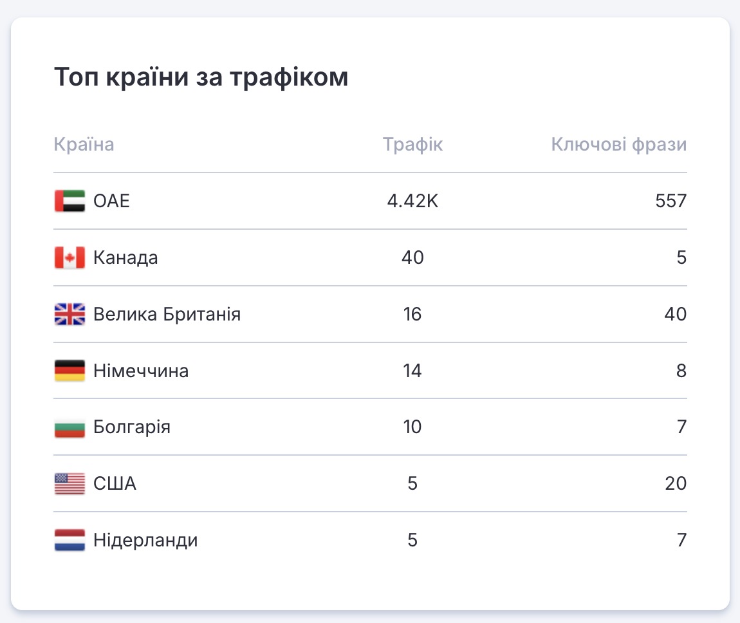740x623 pixels.
Task: Click the Bulgaria flag icon
Action: click(69, 427)
